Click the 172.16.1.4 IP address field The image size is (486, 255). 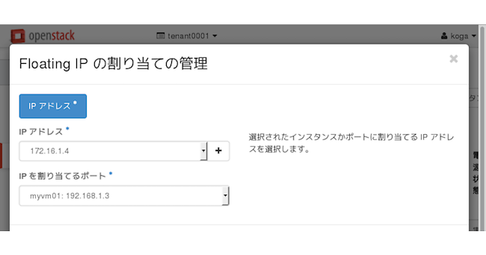(109, 151)
